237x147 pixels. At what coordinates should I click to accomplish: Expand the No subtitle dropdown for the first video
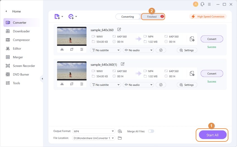(x=105, y=50)
